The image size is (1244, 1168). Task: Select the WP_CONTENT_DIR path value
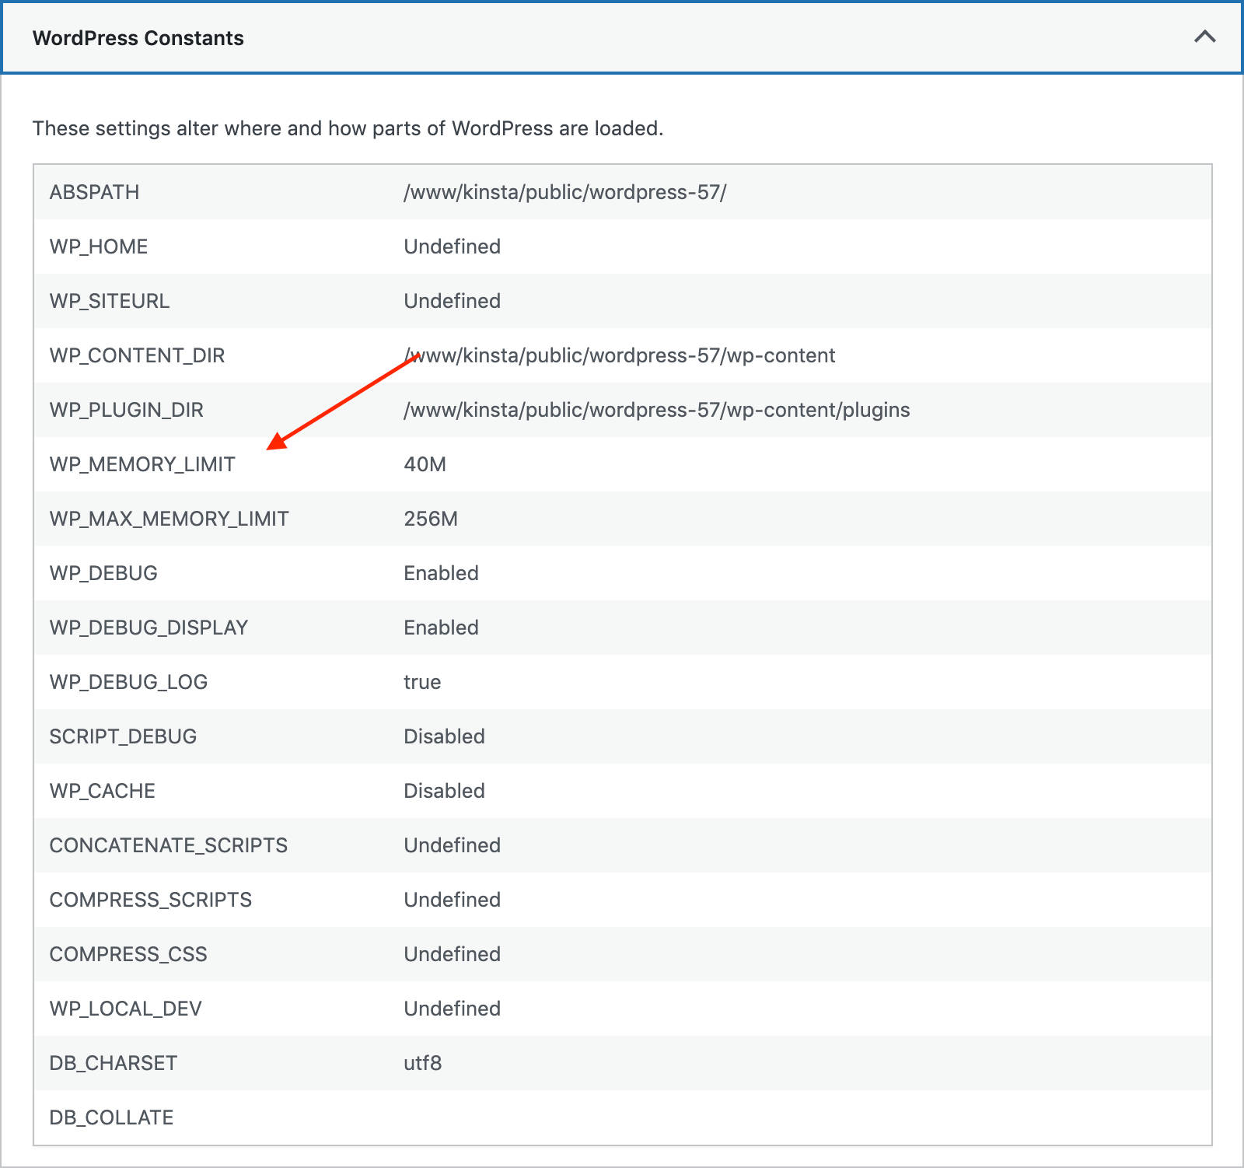(619, 355)
